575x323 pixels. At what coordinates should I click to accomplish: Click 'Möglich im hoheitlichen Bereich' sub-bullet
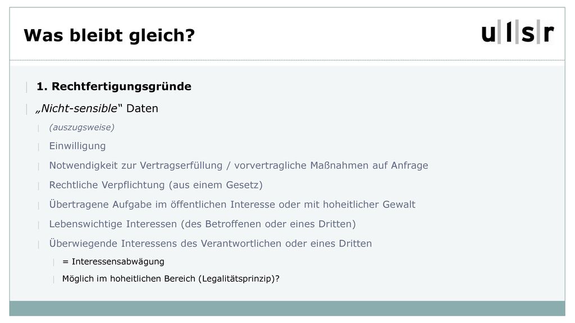click(171, 279)
